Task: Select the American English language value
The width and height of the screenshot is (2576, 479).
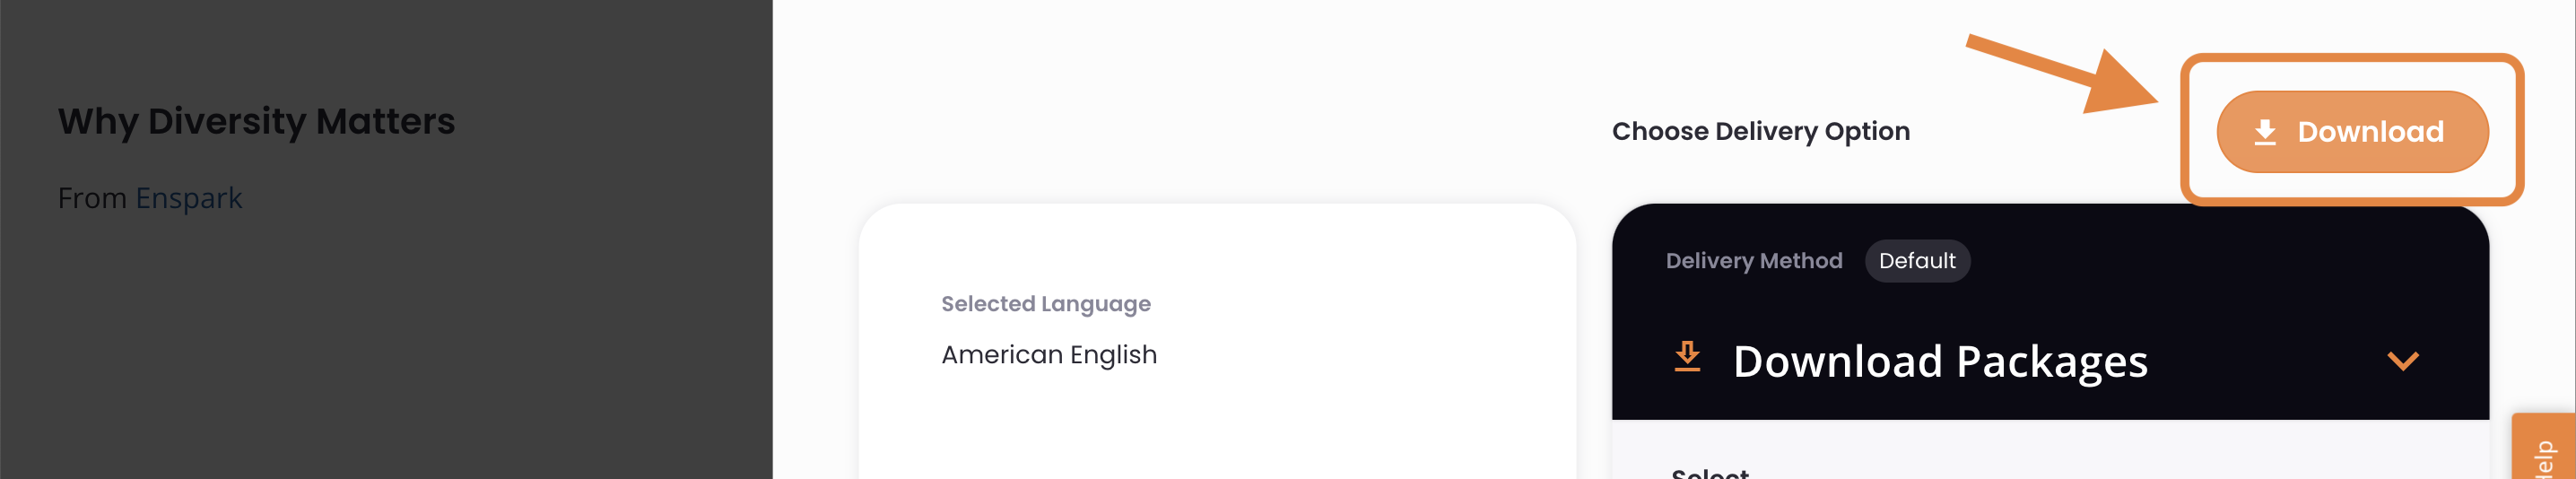Action: coord(1049,355)
